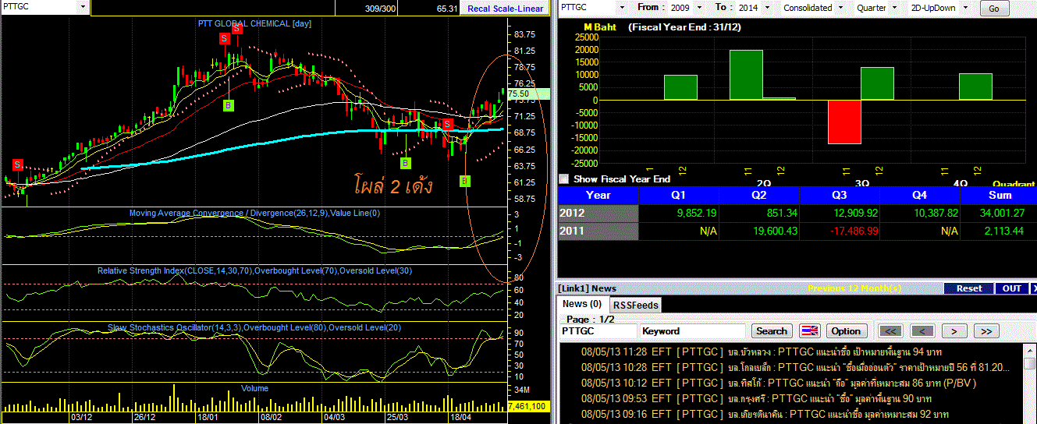Click the PTTGC news symbol field
The width and height of the screenshot is (1037, 424).
598,331
